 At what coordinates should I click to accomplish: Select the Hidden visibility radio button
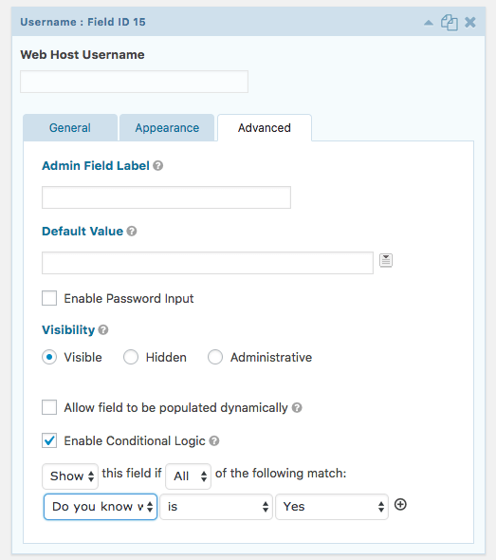pos(131,357)
